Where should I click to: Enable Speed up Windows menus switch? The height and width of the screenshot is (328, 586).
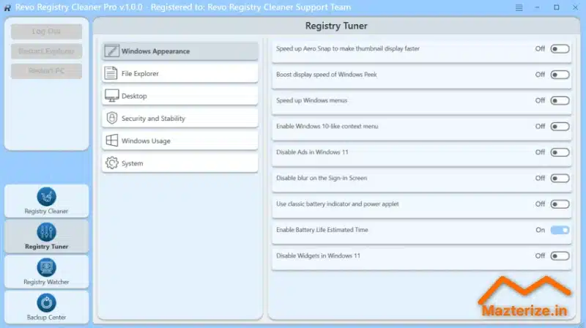coord(560,100)
